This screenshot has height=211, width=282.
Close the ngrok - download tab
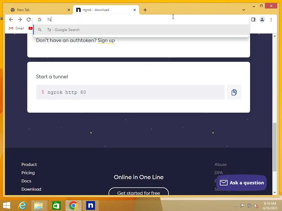134,10
